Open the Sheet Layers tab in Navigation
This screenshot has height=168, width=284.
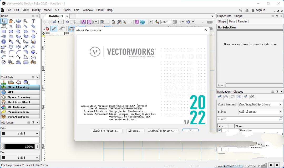click(232, 97)
